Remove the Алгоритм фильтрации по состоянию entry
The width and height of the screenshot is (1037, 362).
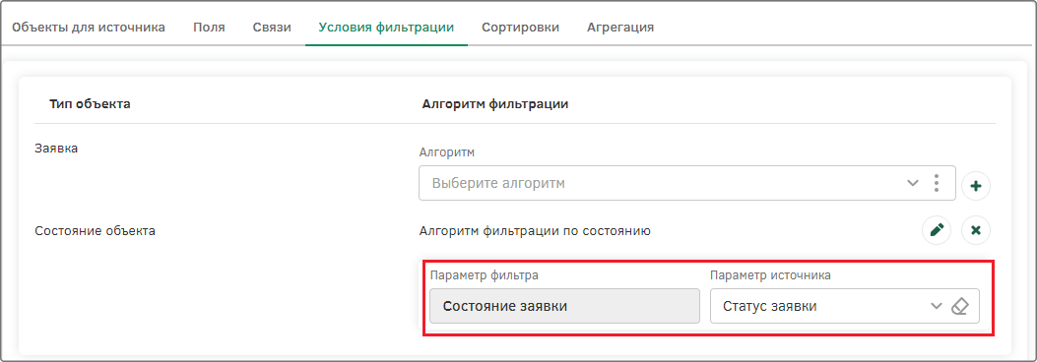tap(976, 230)
